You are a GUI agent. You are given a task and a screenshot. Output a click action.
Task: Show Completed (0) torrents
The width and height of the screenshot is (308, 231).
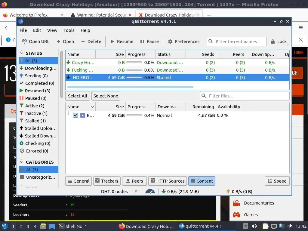38,83
